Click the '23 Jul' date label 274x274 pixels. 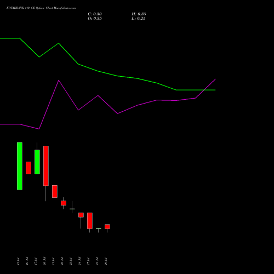[x=71, y=261]
